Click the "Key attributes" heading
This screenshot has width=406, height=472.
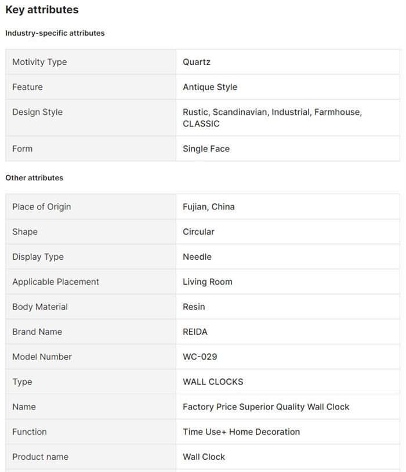(x=42, y=10)
